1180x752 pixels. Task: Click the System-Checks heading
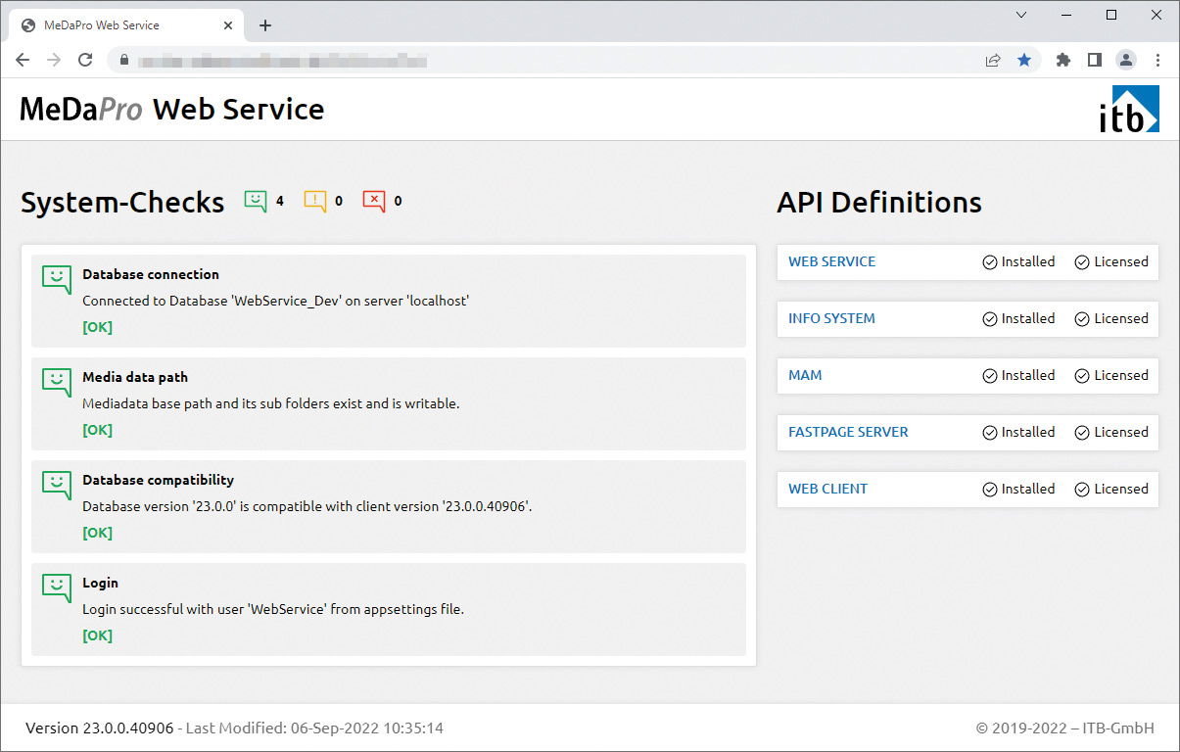(122, 202)
